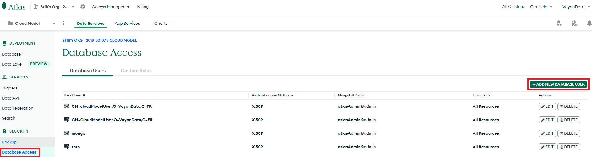592x157 pixels.
Task: Click the Atlas leaf logo
Action: pyautogui.click(x=4, y=6)
